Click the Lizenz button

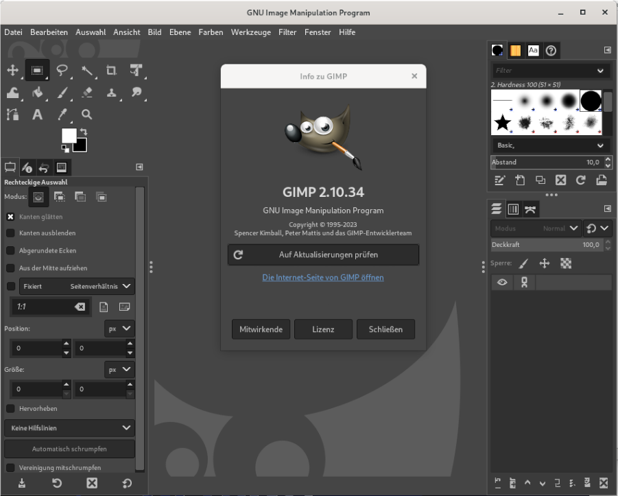(x=323, y=329)
